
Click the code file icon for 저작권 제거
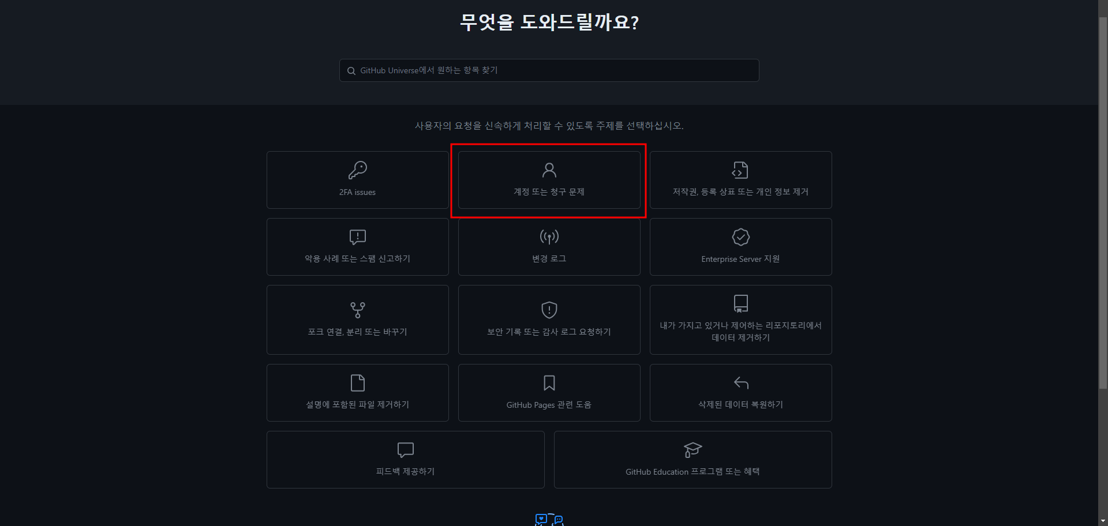point(740,170)
